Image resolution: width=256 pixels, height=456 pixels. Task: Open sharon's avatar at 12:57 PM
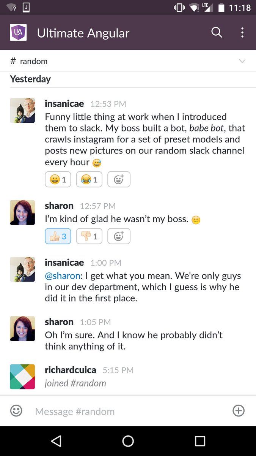coord(22,212)
